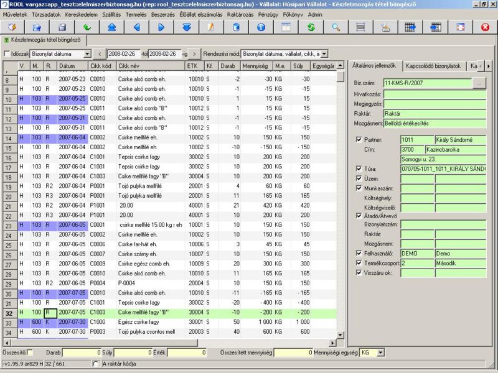Click the blue info circle toolbar icon
The height and width of the screenshot is (373, 498).
click(x=261, y=27)
